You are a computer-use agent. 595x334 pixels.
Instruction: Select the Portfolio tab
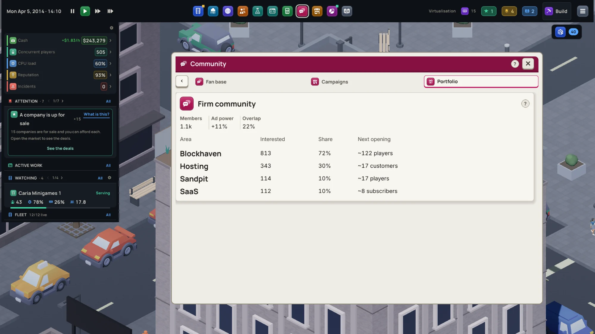point(481,82)
